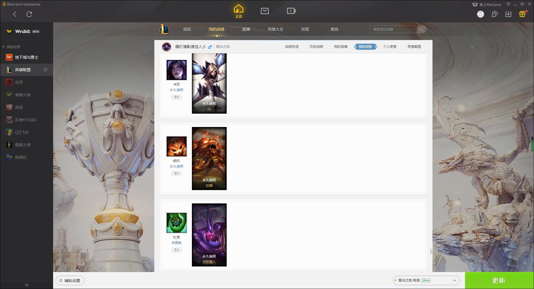534x289 pixels.
Task: Open 辅助设置 settings button
Action: 70,281
